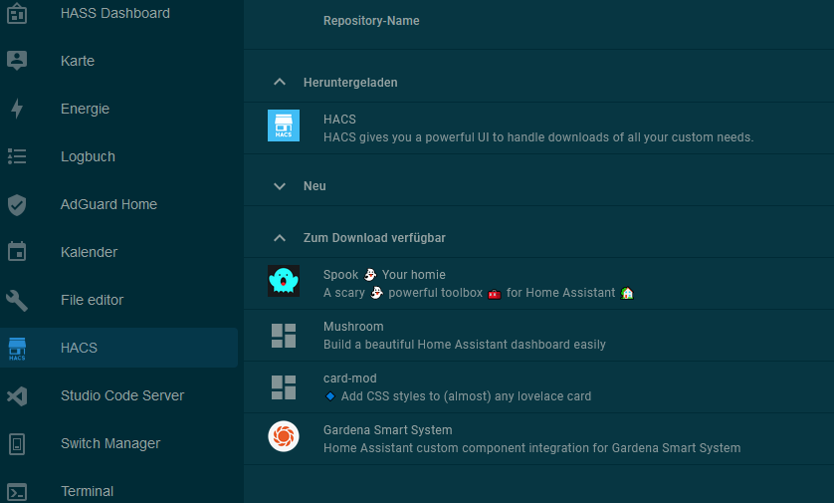This screenshot has height=503, width=834.
Task: Click the Neu group label
Action: pyautogui.click(x=314, y=186)
